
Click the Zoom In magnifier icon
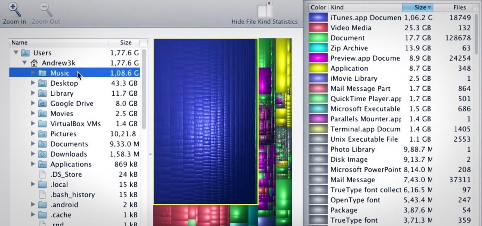[14, 9]
